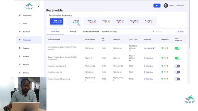Click the user profile avatar photo
Viewport: 198px width, 111px height.
click(166, 6)
